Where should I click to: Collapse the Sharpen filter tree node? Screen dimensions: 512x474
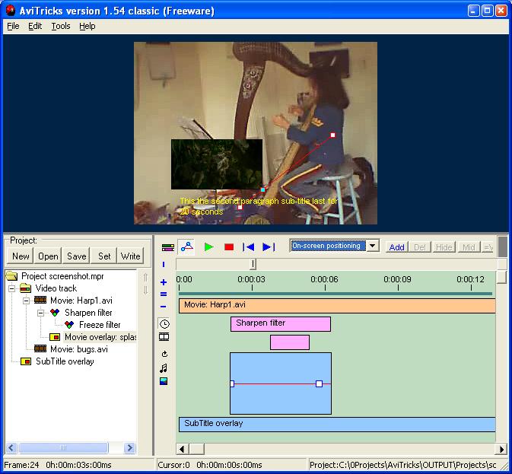tap(41, 313)
